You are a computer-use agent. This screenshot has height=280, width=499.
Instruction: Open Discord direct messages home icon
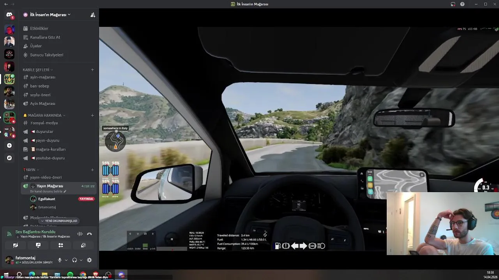[x=9, y=15]
